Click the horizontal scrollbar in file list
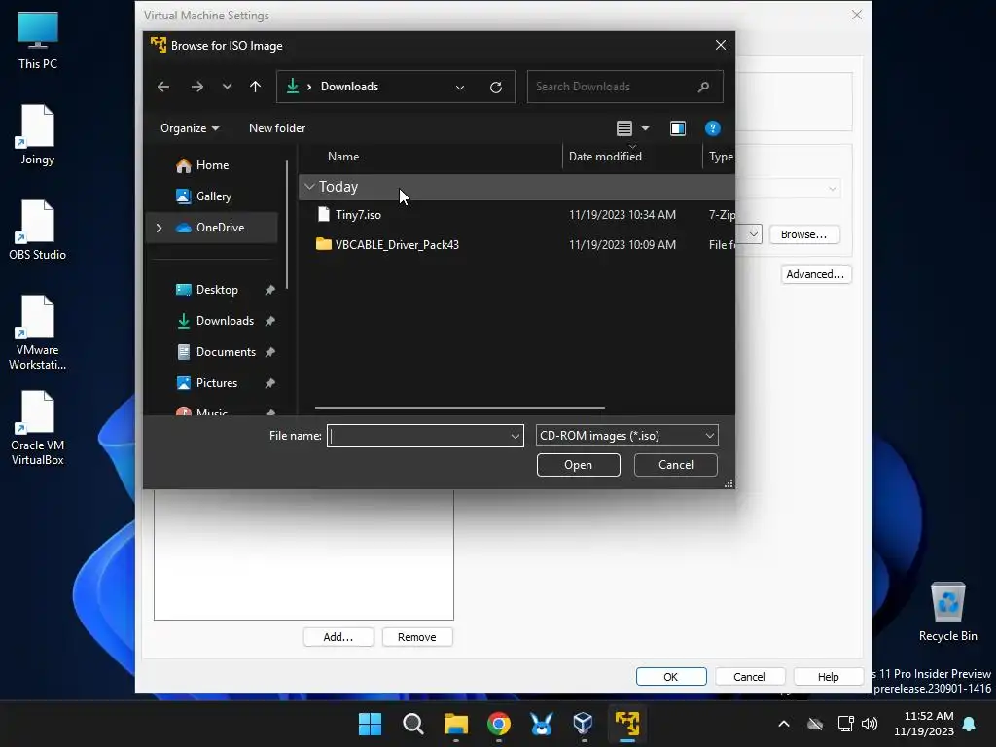 pos(459,408)
